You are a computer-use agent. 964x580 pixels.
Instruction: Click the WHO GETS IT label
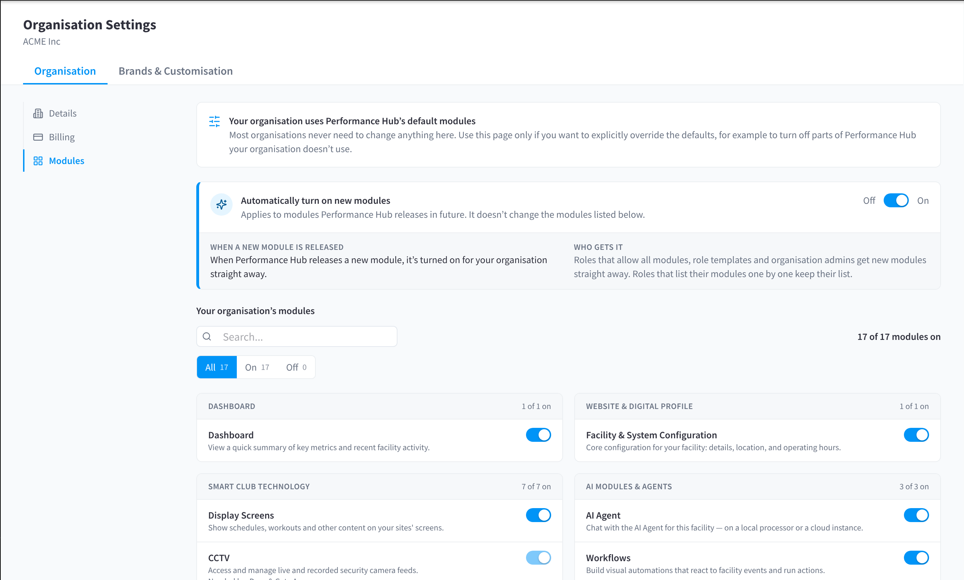pos(598,247)
